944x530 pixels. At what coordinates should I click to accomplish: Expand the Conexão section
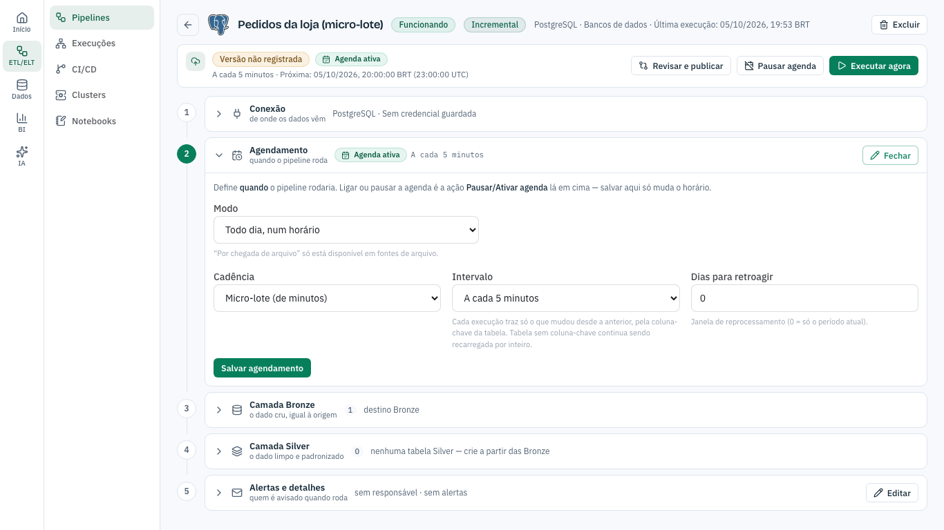coord(219,114)
